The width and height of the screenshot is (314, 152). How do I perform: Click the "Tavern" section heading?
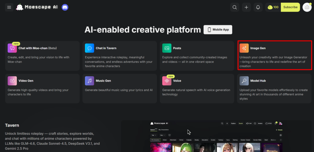[12, 125]
